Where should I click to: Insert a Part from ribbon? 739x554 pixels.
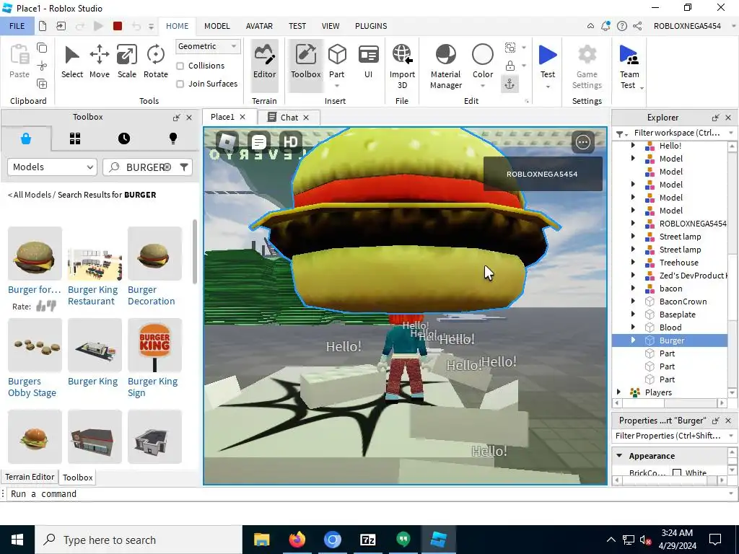click(336, 62)
